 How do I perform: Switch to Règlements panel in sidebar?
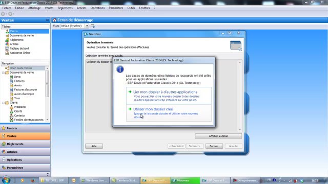click(x=25, y=144)
